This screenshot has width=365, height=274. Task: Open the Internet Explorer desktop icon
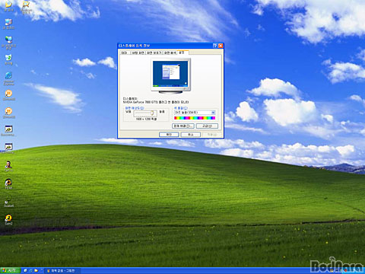pos(8,78)
